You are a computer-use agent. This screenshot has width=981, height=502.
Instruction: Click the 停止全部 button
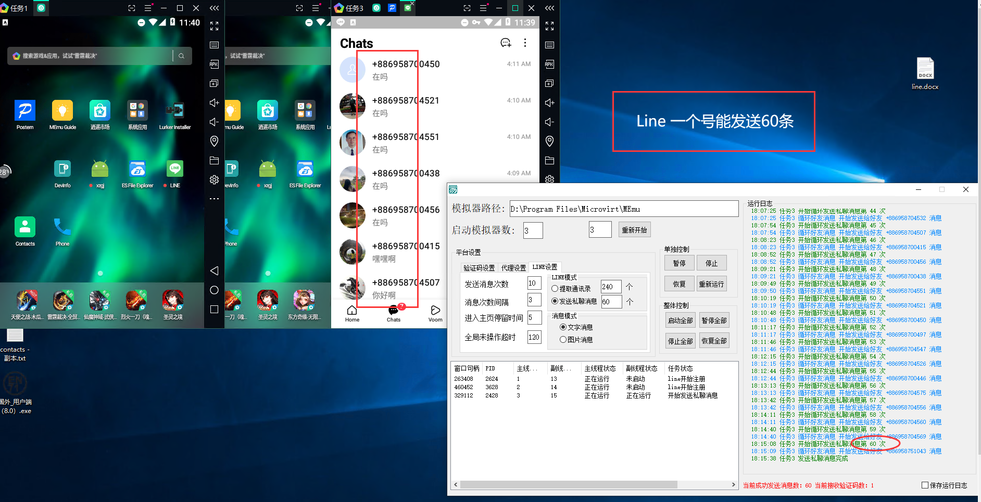[x=681, y=341]
